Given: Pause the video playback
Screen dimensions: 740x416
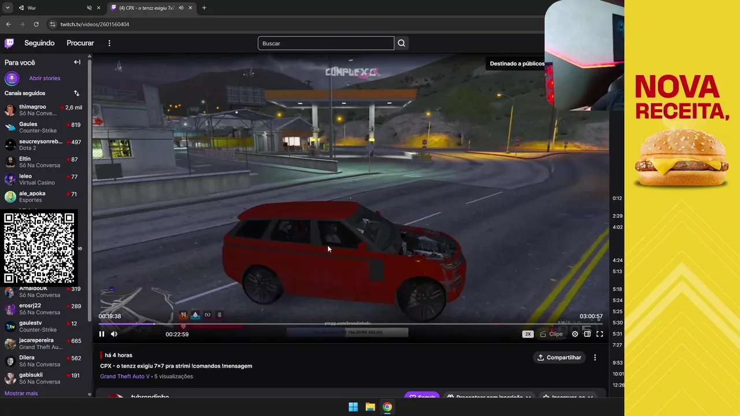Looking at the screenshot, I should point(102,334).
